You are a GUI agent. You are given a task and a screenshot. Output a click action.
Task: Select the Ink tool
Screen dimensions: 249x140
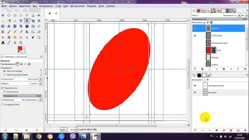coord(27,32)
